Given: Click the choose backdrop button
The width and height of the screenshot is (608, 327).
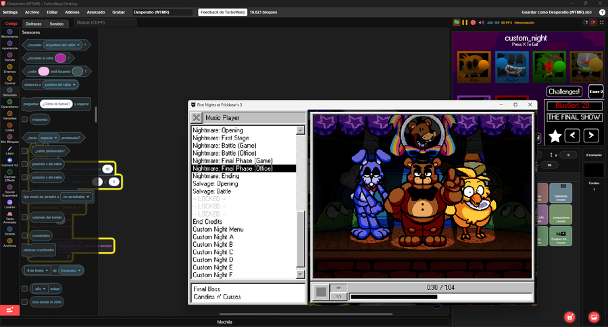Looking at the screenshot, I should (x=594, y=317).
